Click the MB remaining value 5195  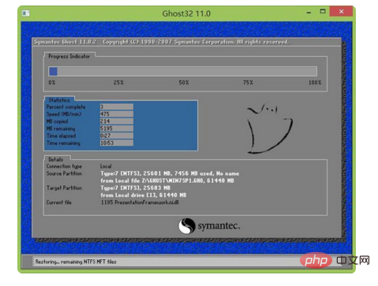pos(117,128)
